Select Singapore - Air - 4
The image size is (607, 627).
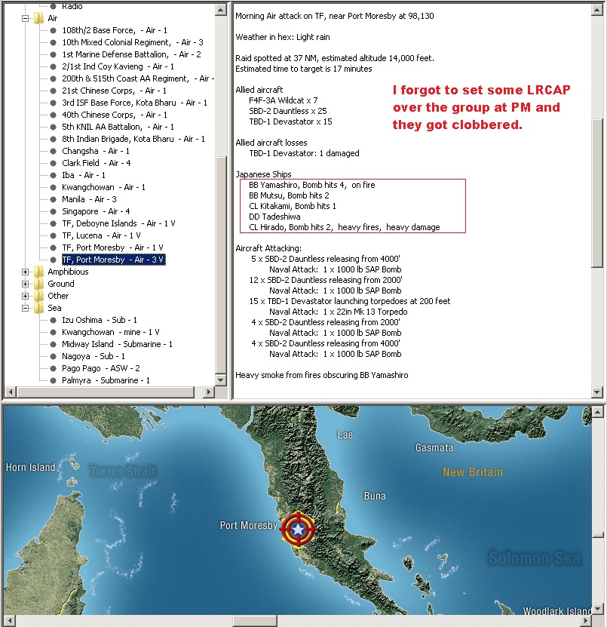click(96, 211)
